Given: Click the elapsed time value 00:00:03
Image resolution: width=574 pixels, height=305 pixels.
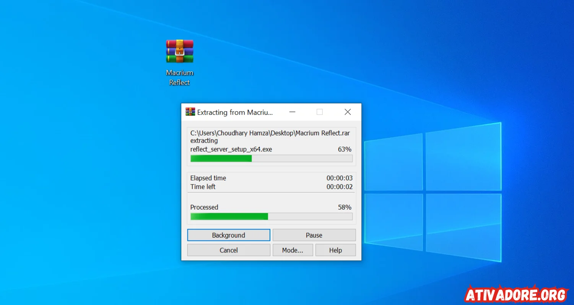Looking at the screenshot, I should (x=339, y=178).
